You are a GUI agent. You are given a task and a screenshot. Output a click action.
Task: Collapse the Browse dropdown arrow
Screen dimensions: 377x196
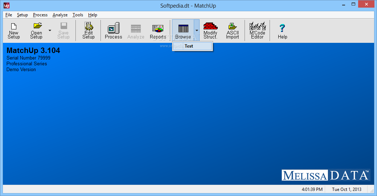click(197, 30)
